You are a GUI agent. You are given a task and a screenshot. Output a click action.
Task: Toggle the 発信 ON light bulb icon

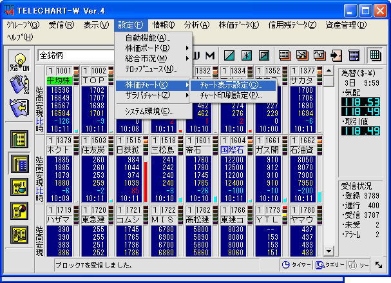(x=19, y=61)
